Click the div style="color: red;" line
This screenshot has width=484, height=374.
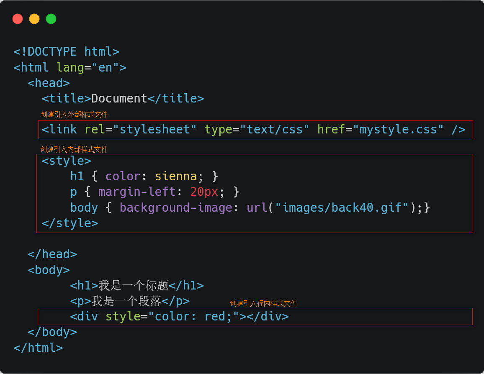click(179, 317)
